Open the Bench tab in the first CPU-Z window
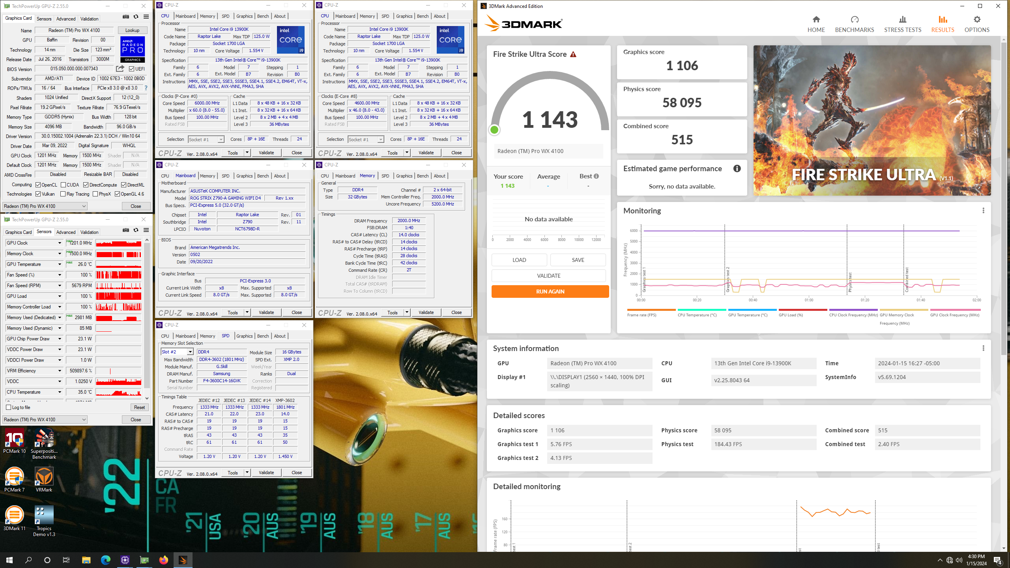 [x=263, y=16]
